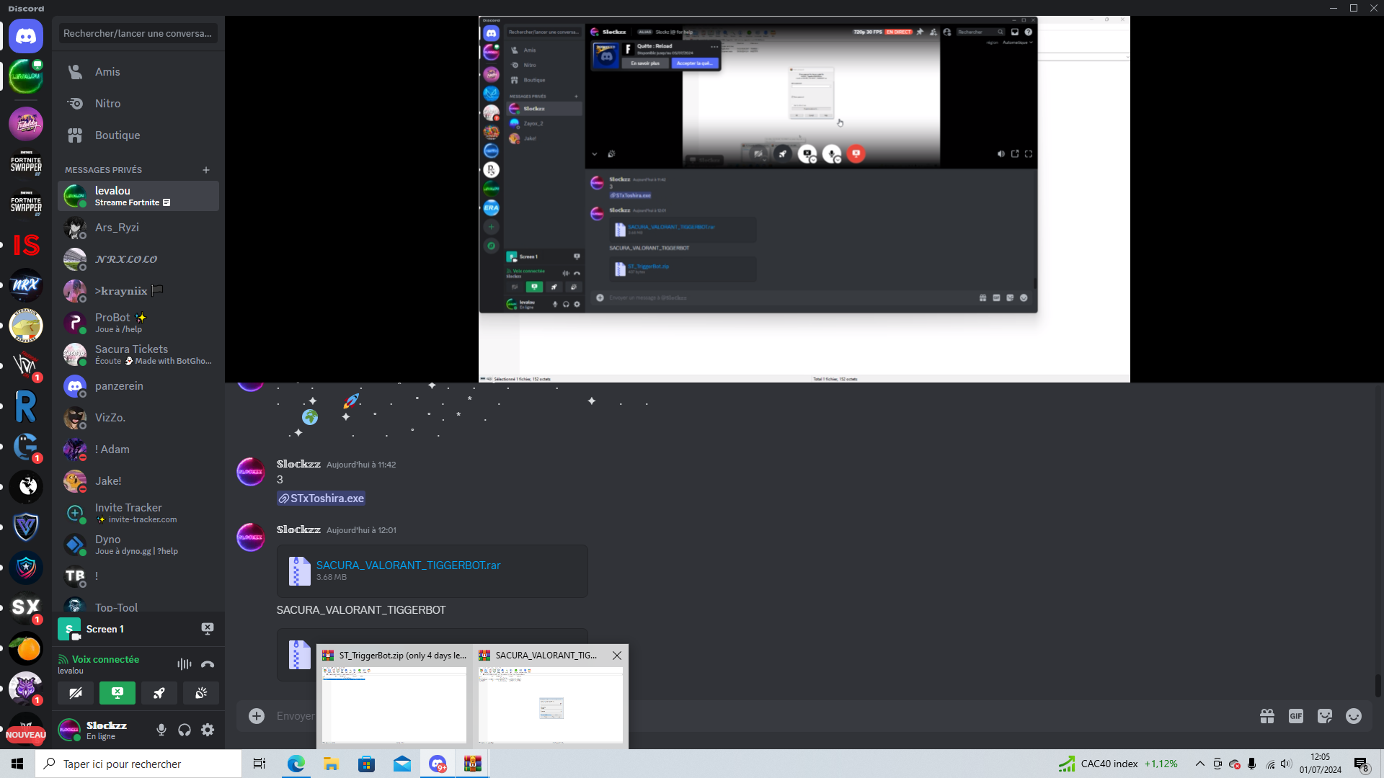The width and height of the screenshot is (1384, 778).
Task: Open Invite Tracker conversation
Action: 138,513
